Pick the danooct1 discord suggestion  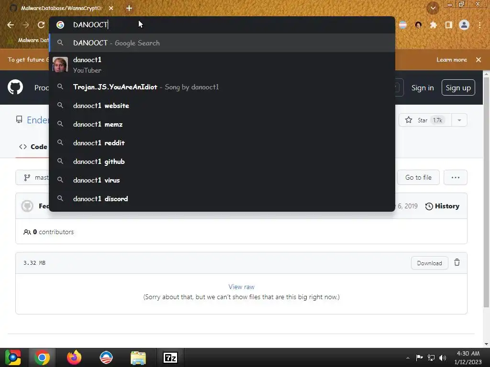(x=222, y=199)
